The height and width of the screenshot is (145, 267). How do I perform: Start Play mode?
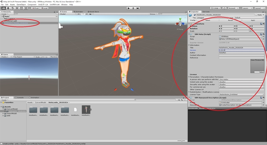[x=129, y=8]
